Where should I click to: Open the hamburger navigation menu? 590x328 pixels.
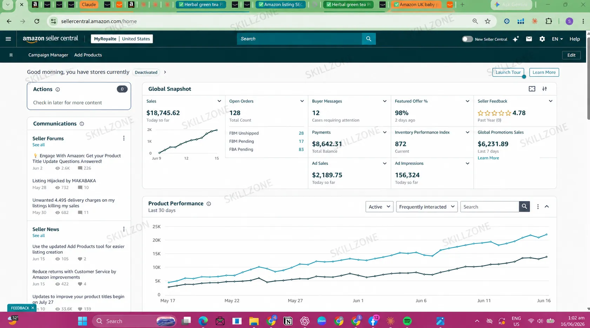(x=8, y=39)
